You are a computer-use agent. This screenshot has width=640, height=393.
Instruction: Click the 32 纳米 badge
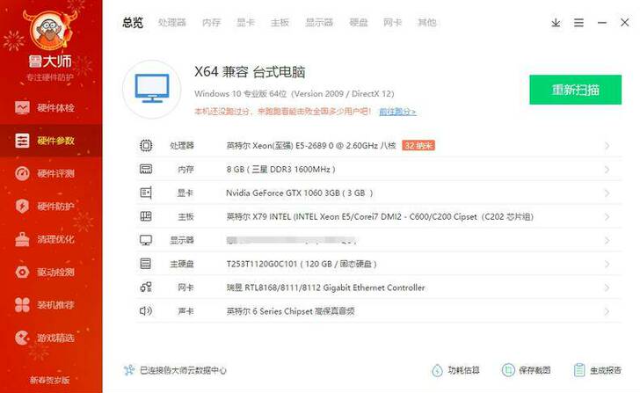[418, 146]
